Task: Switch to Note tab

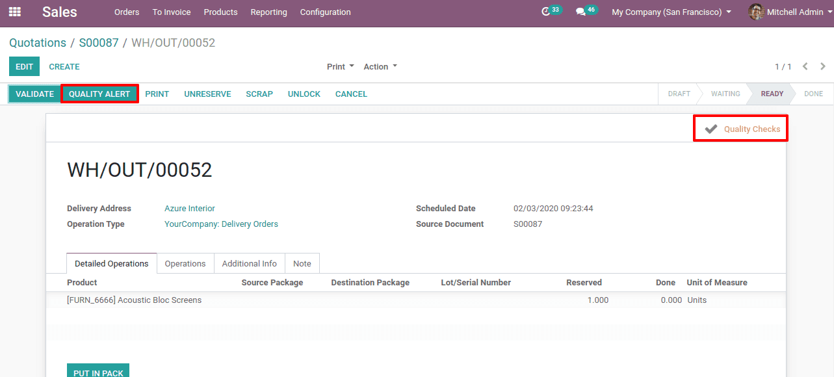Action: (302, 263)
